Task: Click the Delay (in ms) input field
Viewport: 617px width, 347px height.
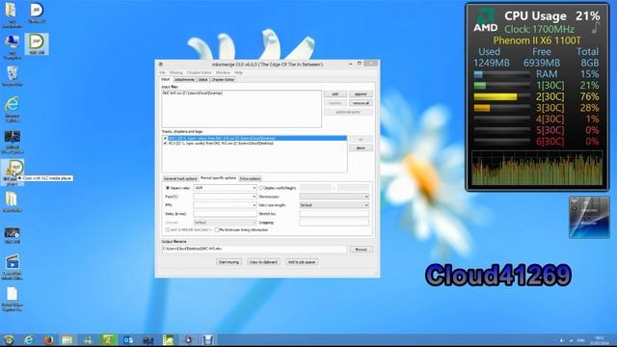Action: tap(225, 214)
